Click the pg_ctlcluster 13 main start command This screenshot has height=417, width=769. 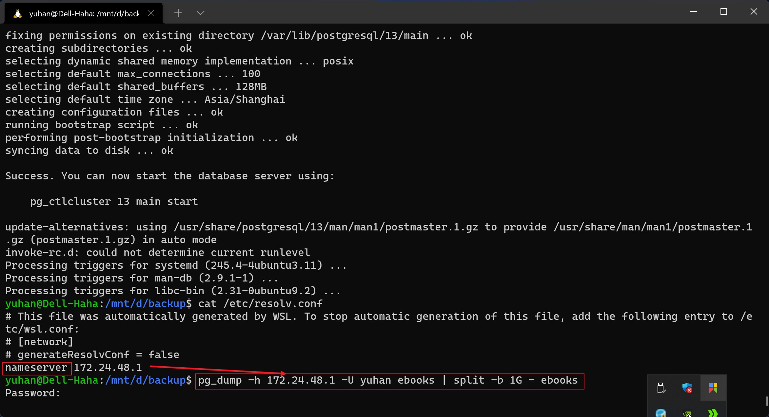pyautogui.click(x=113, y=201)
